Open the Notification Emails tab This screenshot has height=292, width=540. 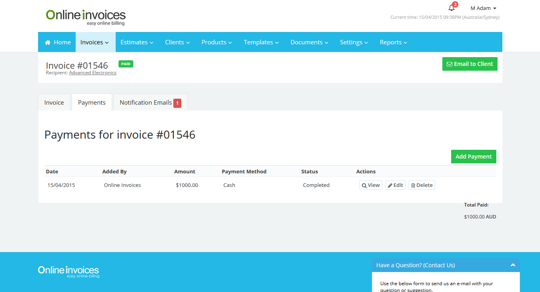150,103
